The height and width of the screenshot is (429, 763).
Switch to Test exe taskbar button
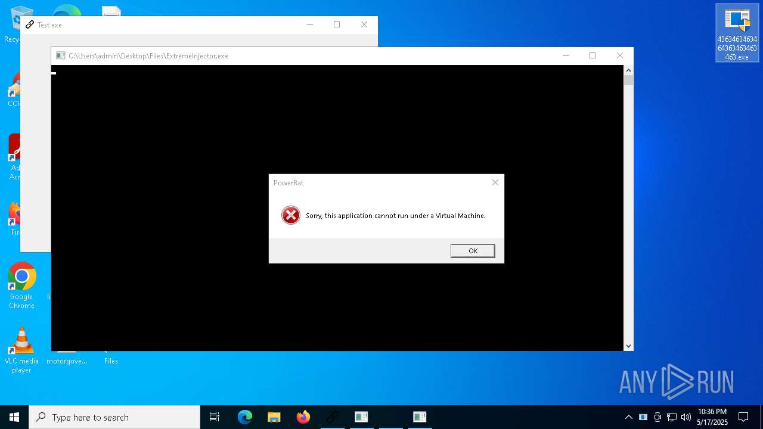tap(333, 417)
